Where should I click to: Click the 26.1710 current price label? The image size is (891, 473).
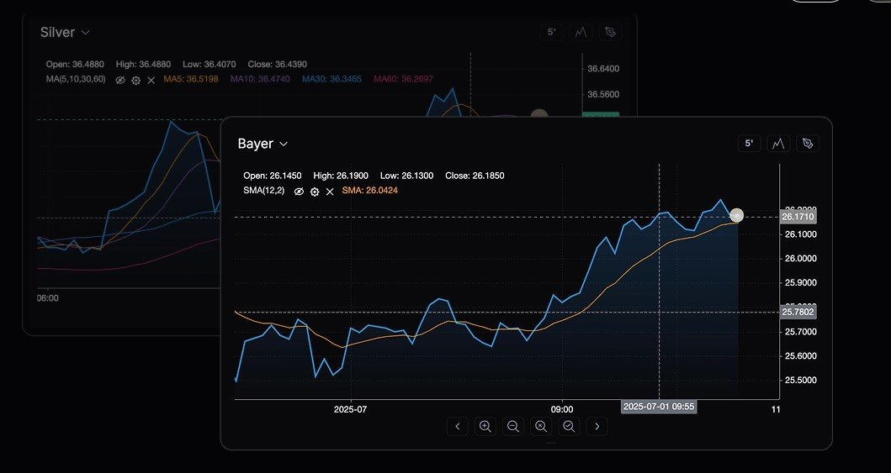[x=798, y=217]
